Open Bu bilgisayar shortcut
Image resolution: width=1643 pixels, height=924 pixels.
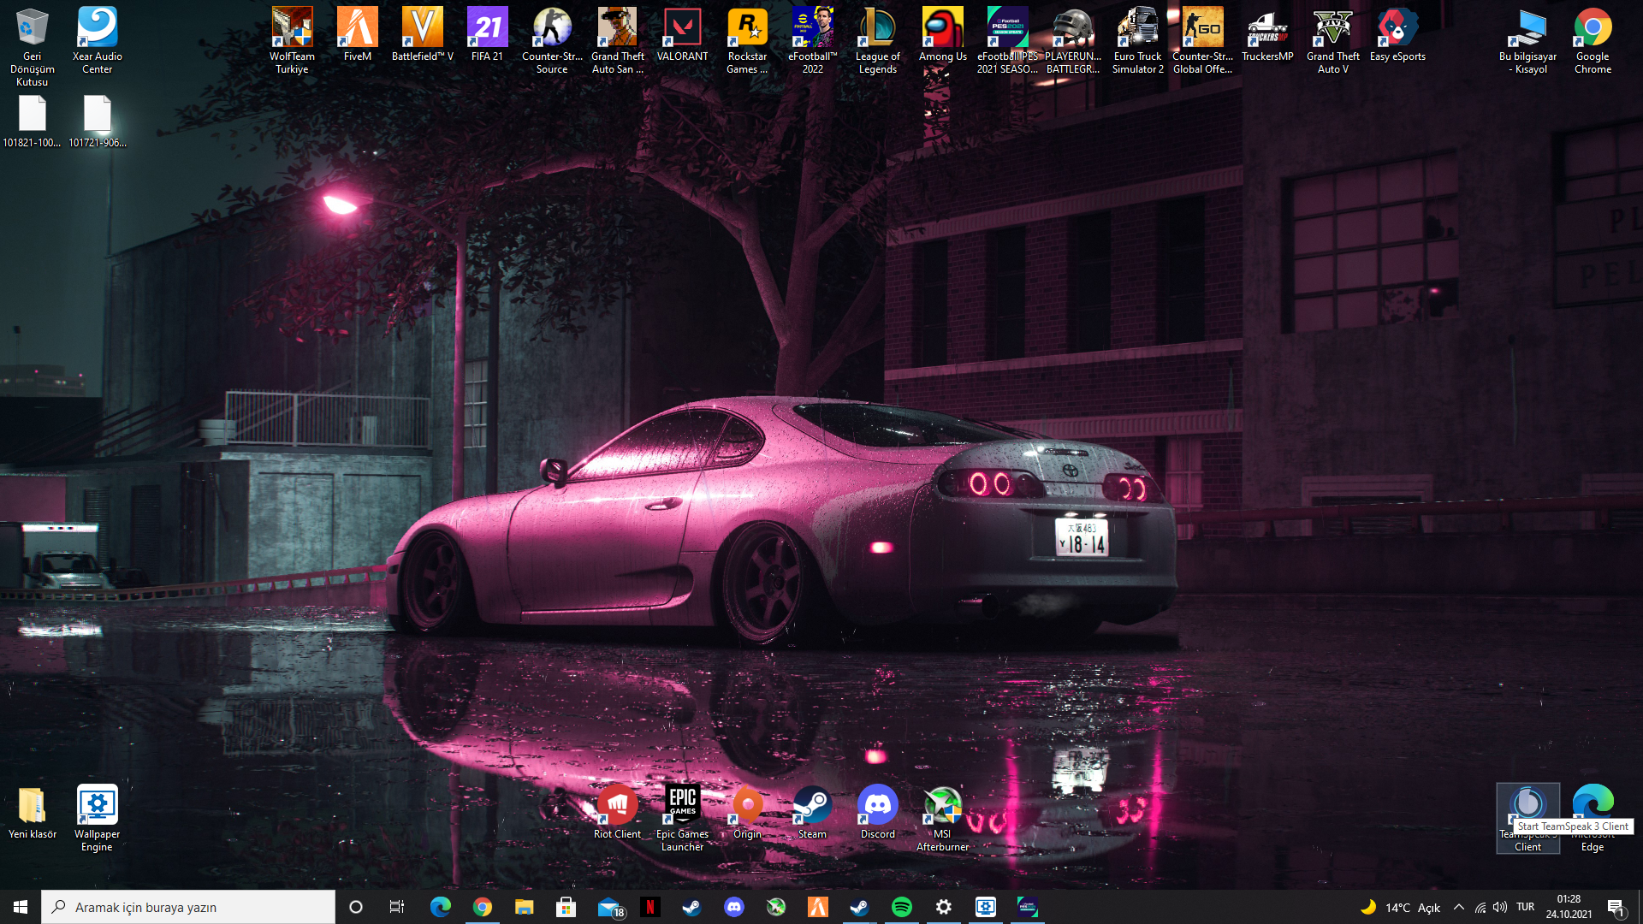click(1527, 40)
